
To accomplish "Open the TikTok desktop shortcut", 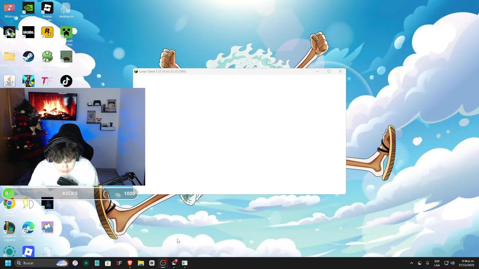I will pyautogui.click(x=66, y=81).
